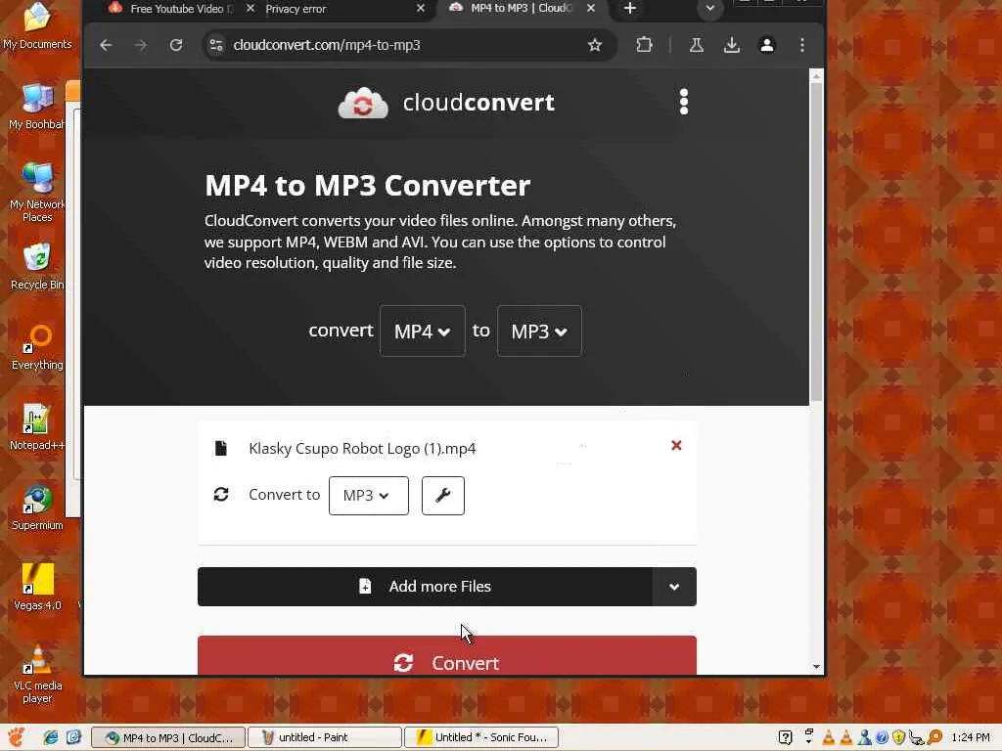Click the red Convert button
Image resolution: width=1002 pixels, height=751 pixels.
pos(446,655)
